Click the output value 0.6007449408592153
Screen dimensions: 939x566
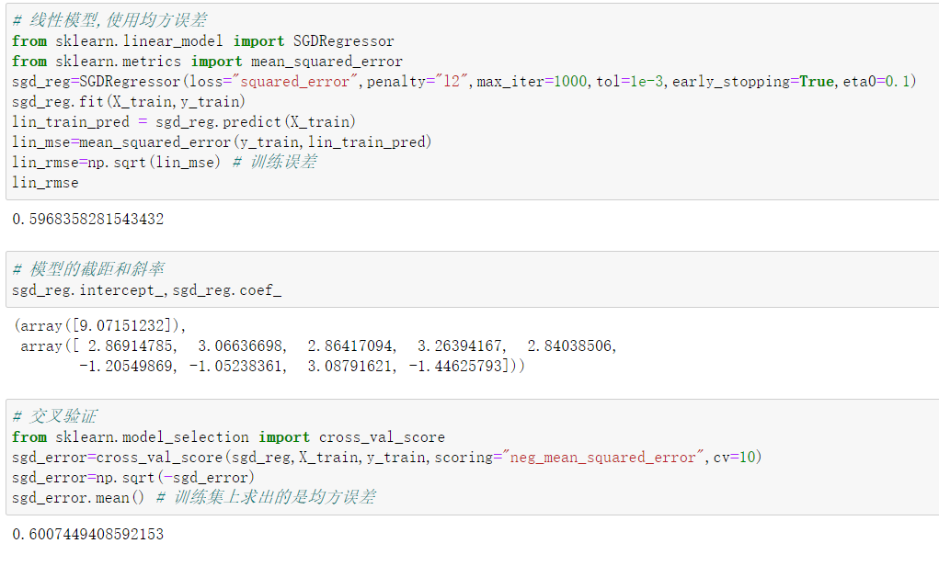point(88,534)
